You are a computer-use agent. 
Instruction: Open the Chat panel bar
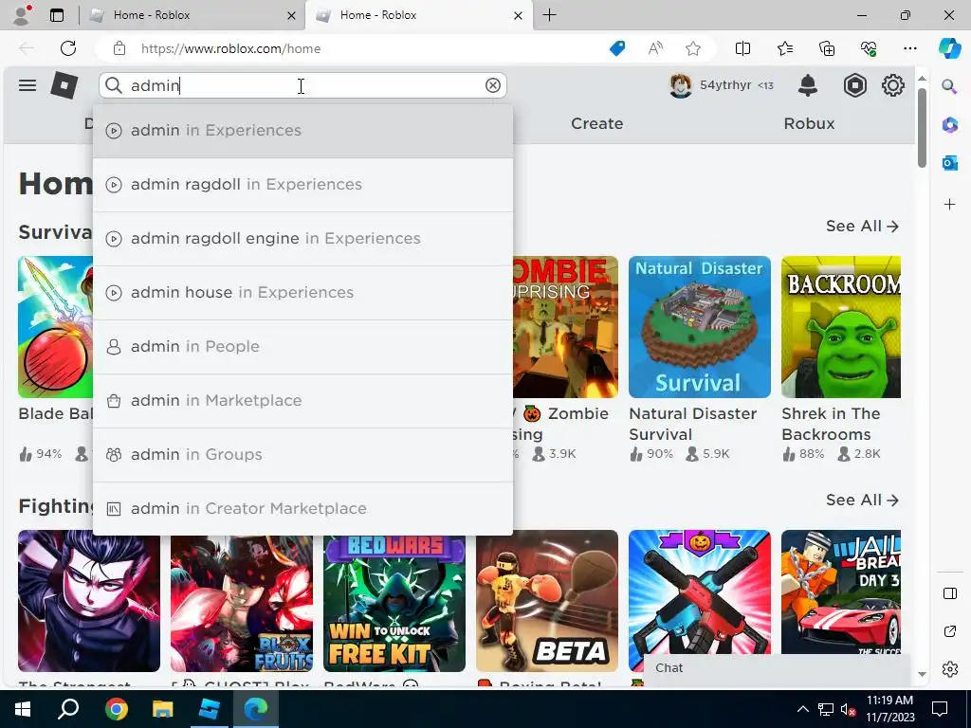[x=777, y=668]
